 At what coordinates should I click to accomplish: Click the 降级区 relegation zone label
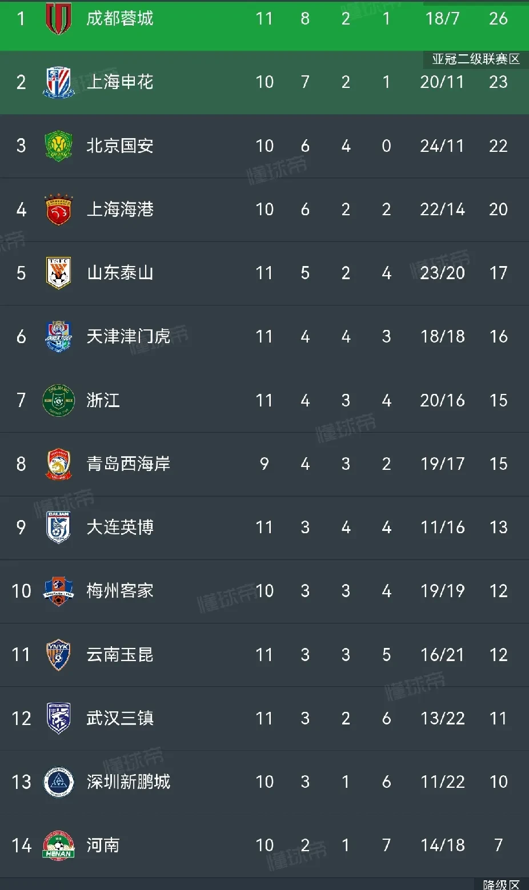click(x=500, y=884)
